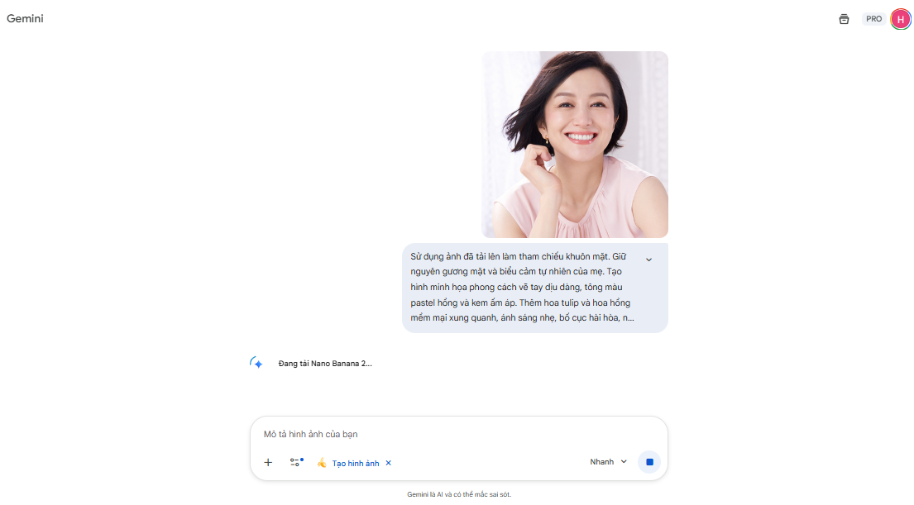Remove the 'Tạo hình ảnh' tool chip
The image size is (914, 505).
click(x=389, y=463)
